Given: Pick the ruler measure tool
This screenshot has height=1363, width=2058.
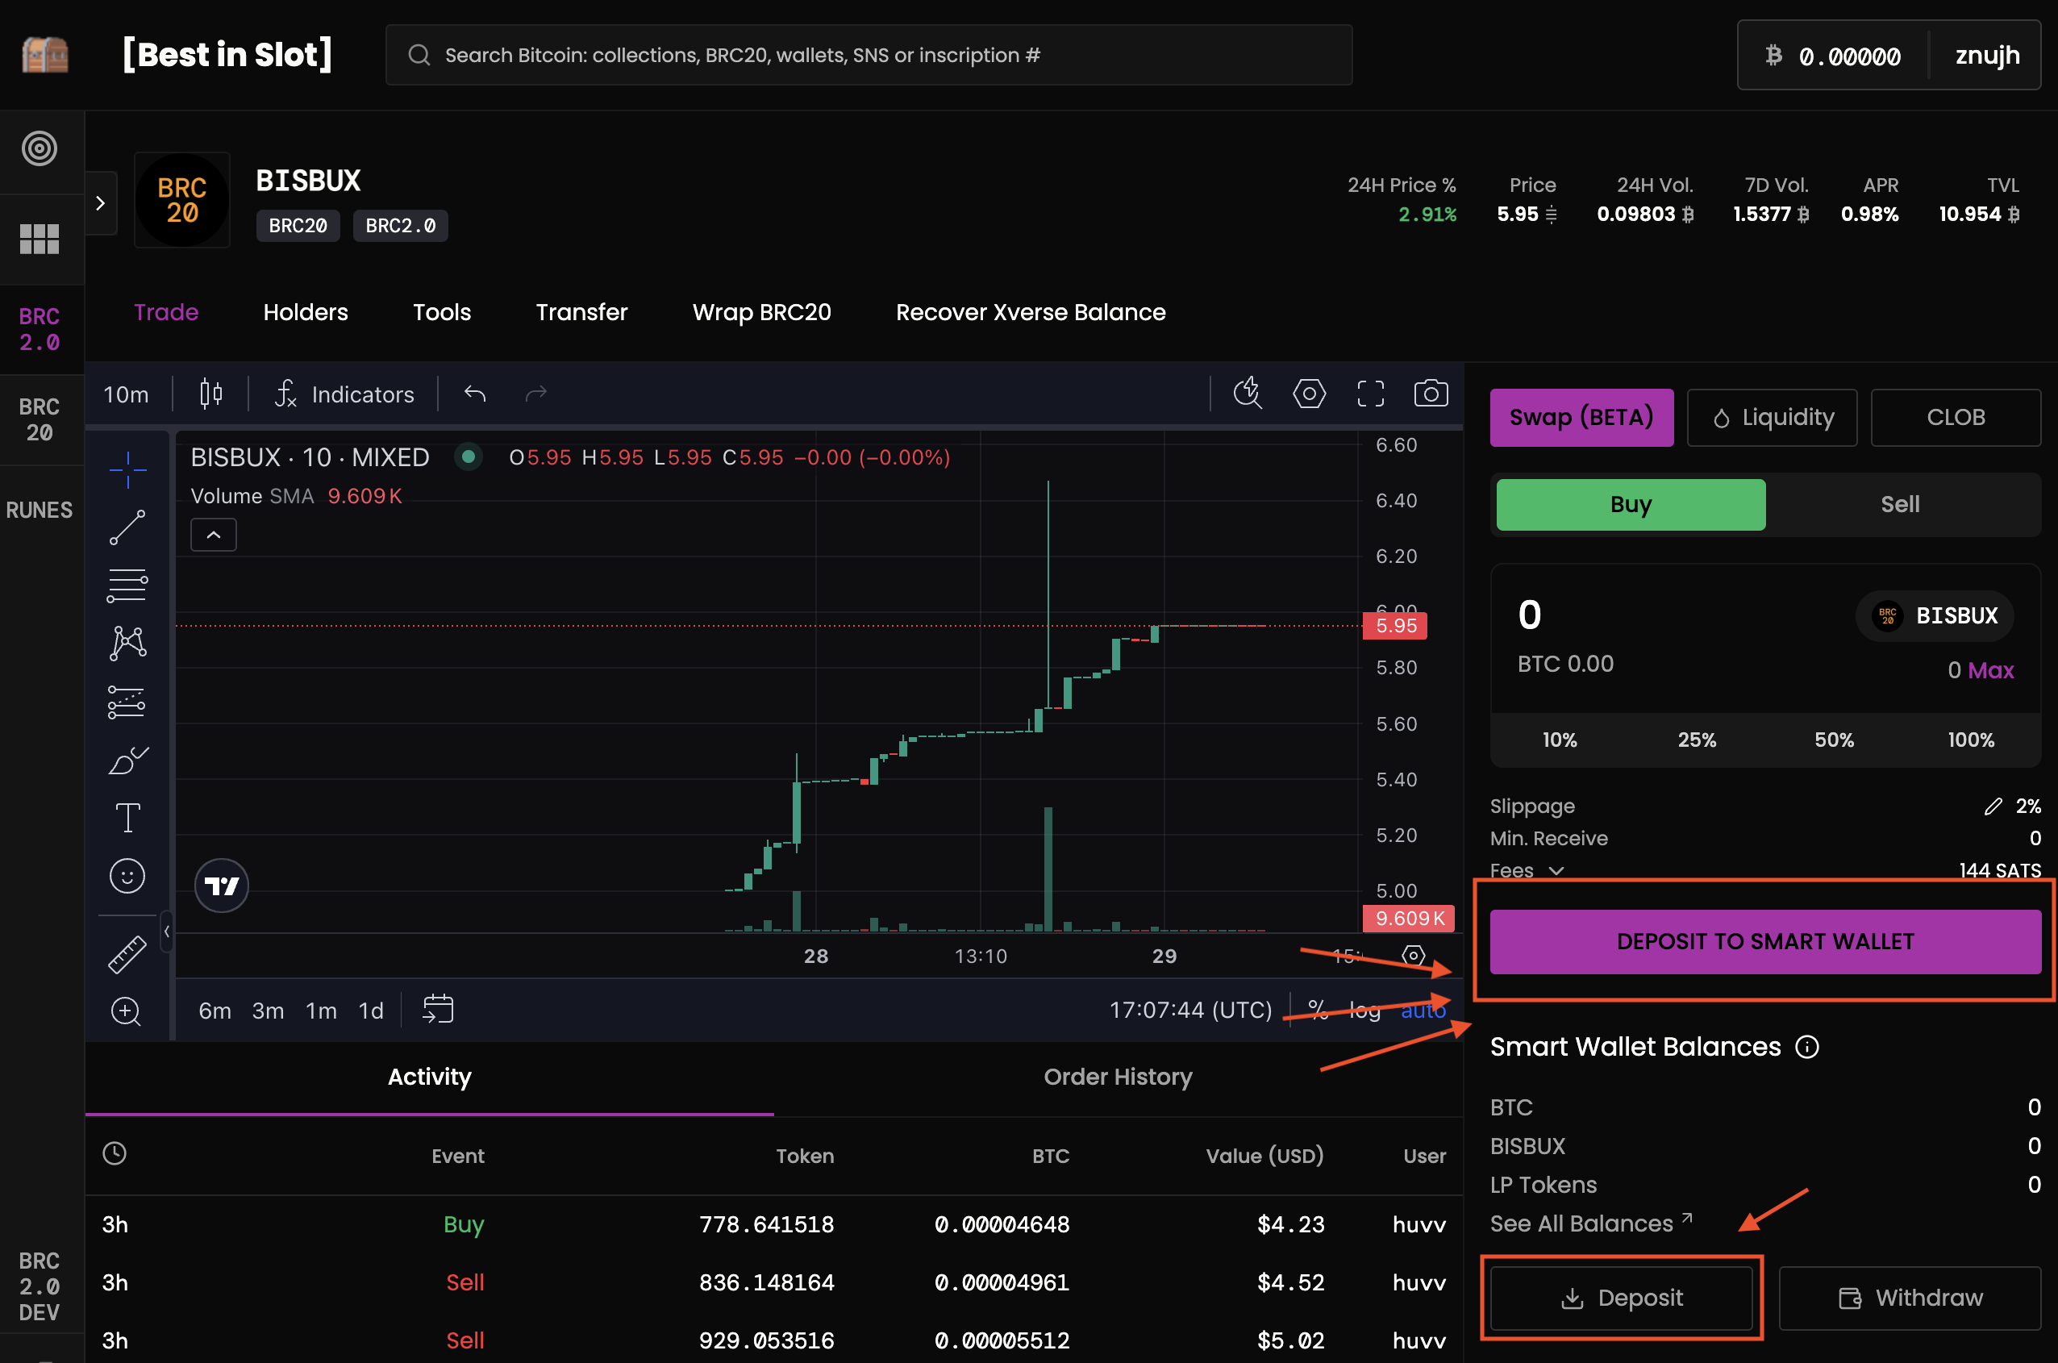Looking at the screenshot, I should coord(127,953).
